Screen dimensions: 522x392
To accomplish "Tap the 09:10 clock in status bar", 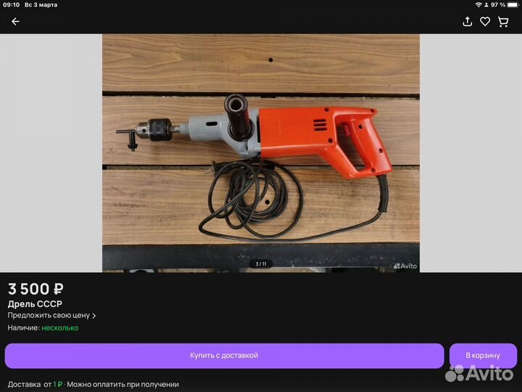I will click(x=12, y=5).
